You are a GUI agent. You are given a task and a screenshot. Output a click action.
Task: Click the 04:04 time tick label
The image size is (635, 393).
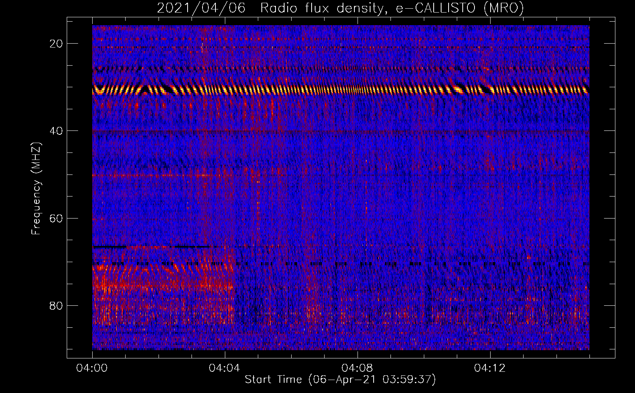click(x=224, y=368)
